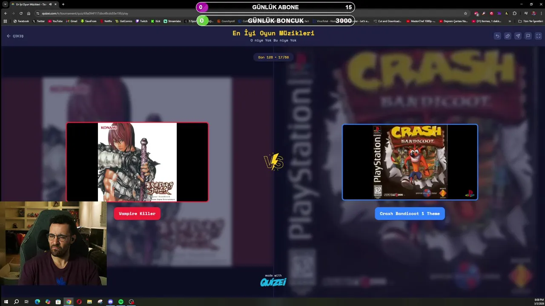The height and width of the screenshot is (306, 545).
Task: Open the Netflix bookmark
Action: pos(106,21)
